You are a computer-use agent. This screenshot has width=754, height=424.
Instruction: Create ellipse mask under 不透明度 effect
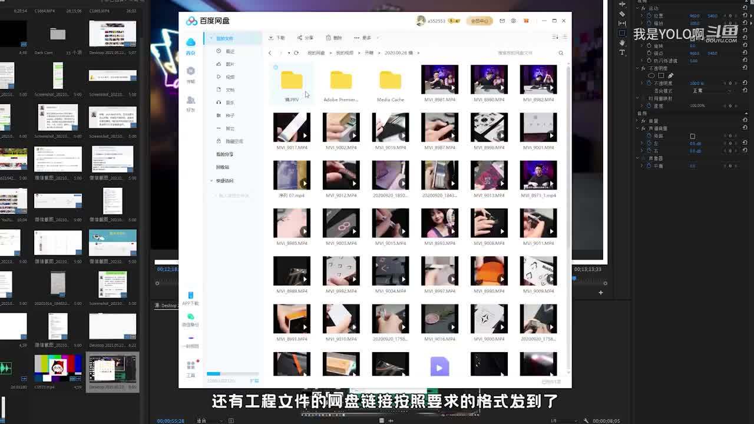[652, 75]
